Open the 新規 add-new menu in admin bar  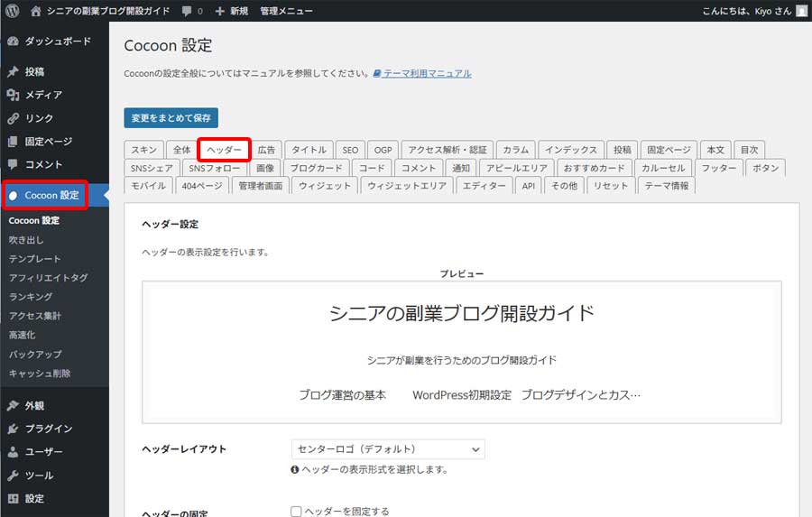coord(231,11)
